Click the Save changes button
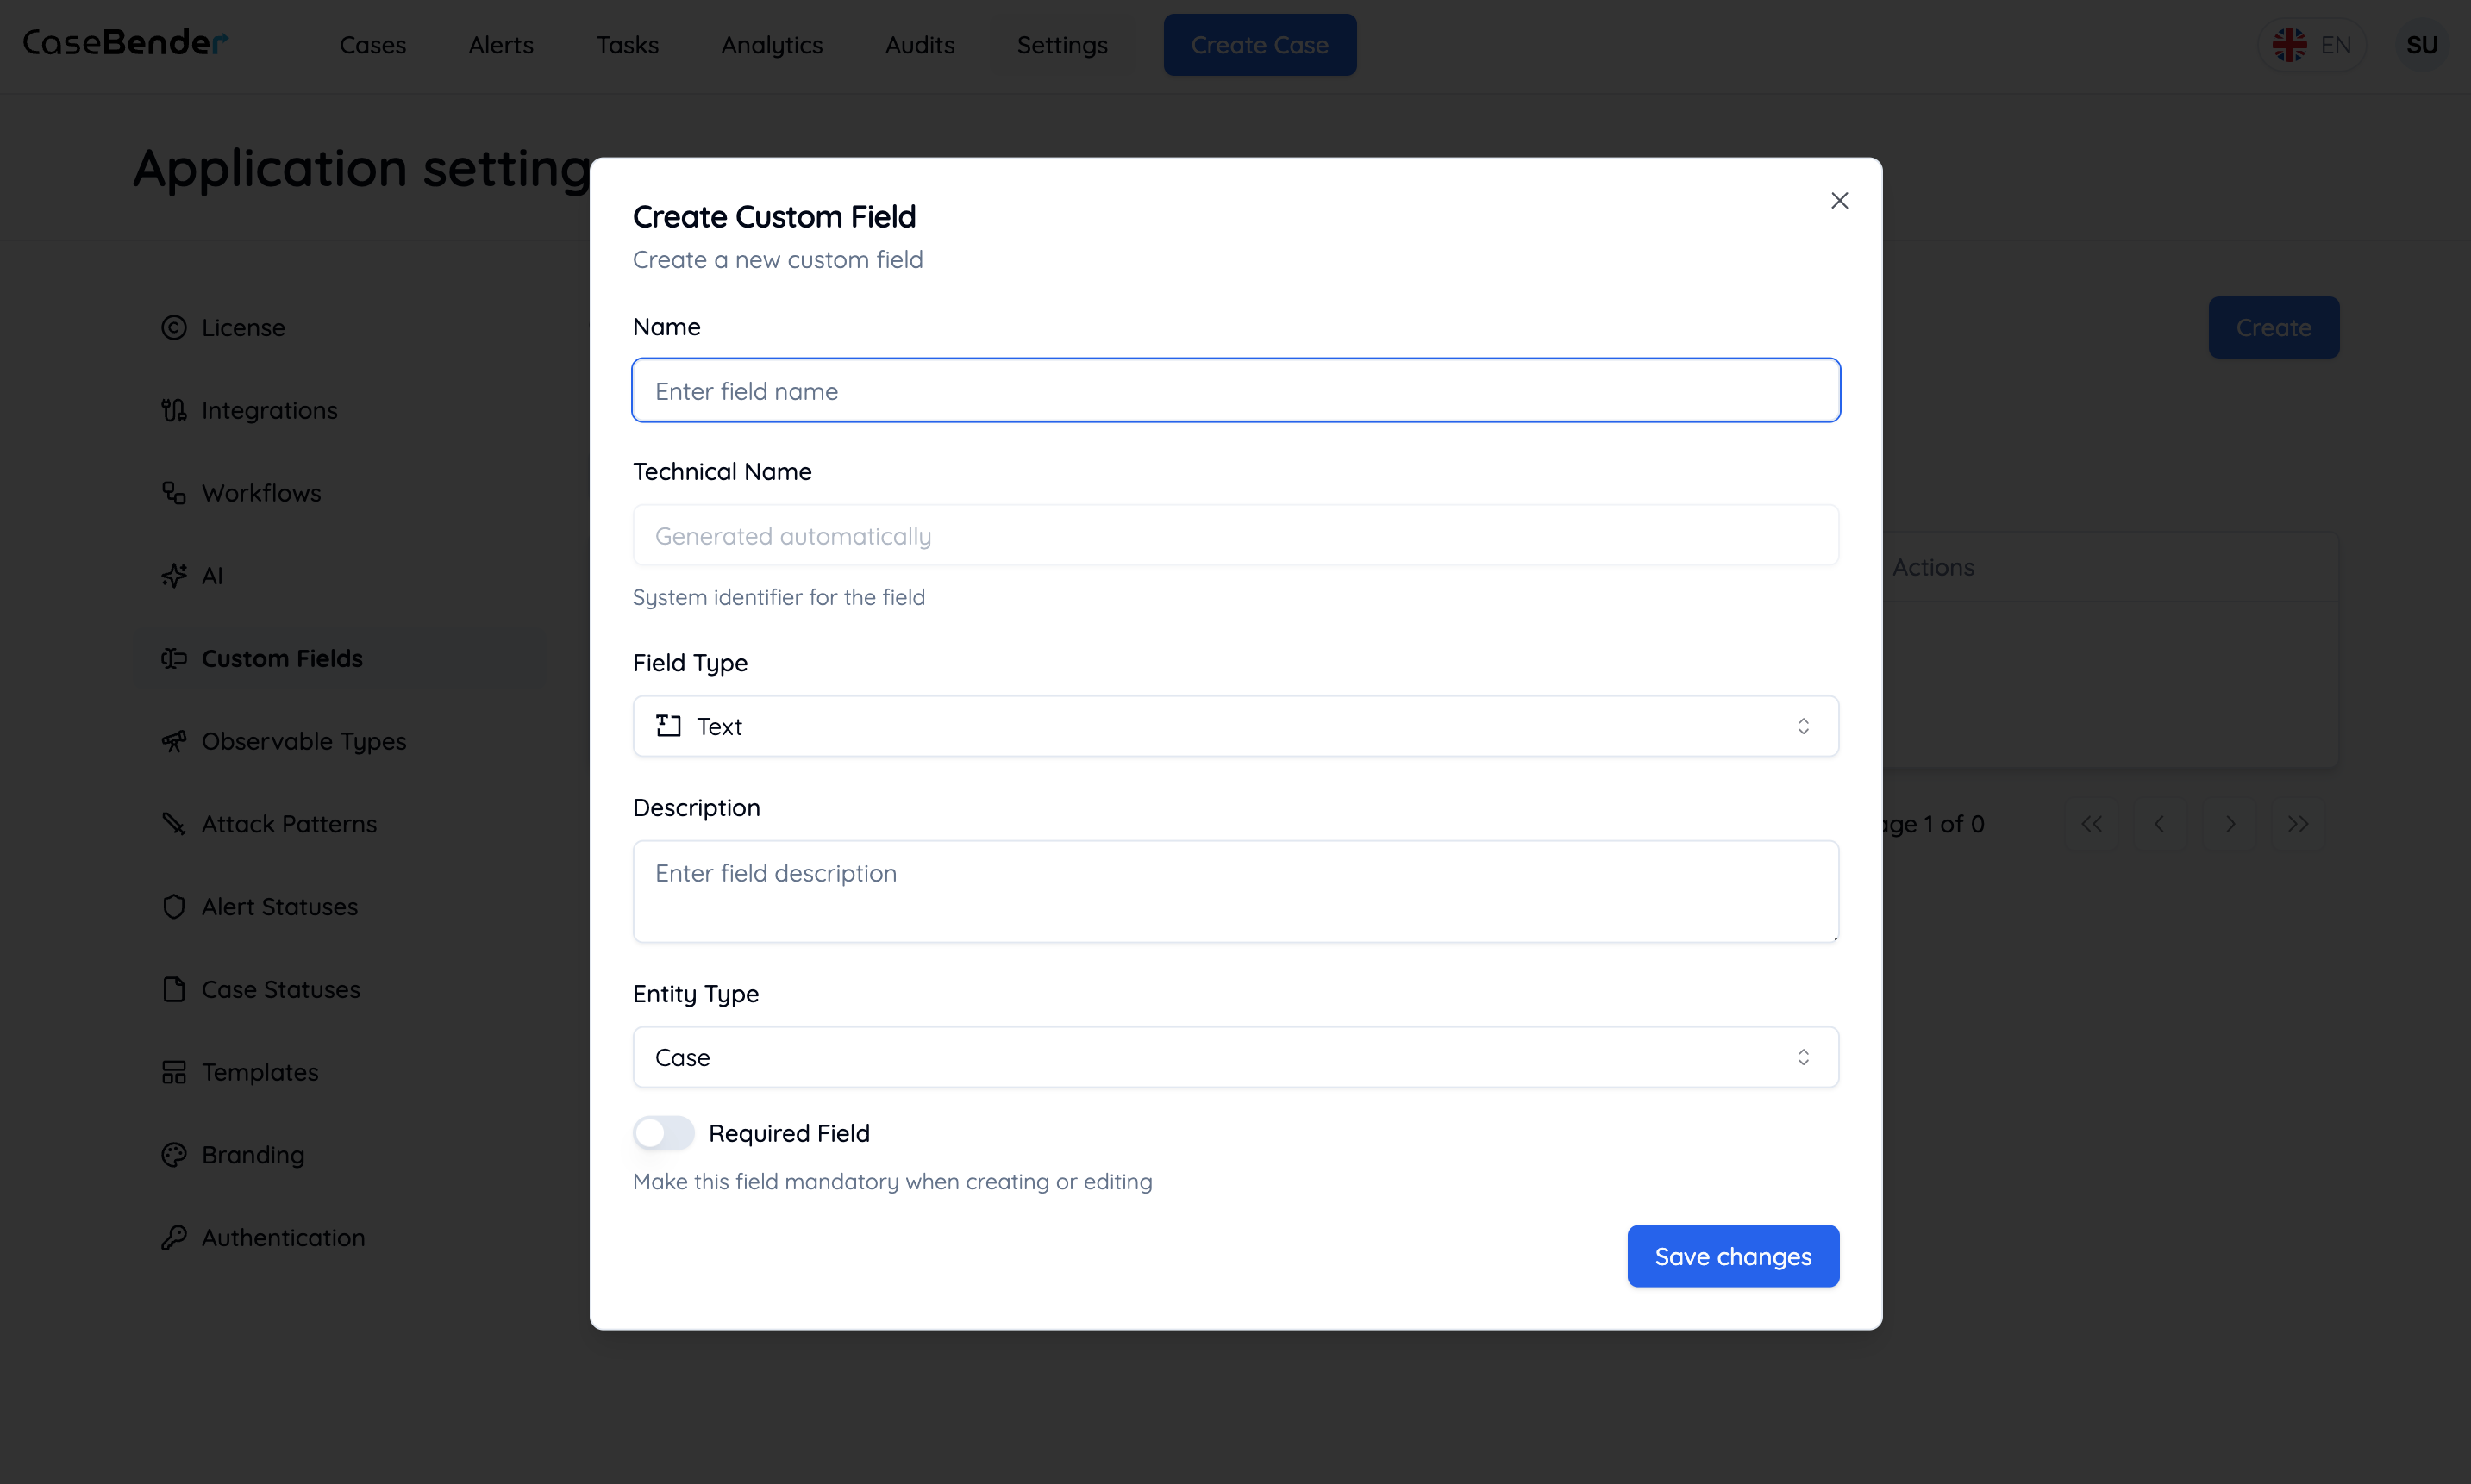The height and width of the screenshot is (1484, 2471). [x=1732, y=1256]
